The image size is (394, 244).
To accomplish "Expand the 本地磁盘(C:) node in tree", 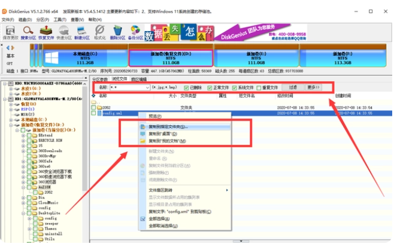I will pos(11,120).
